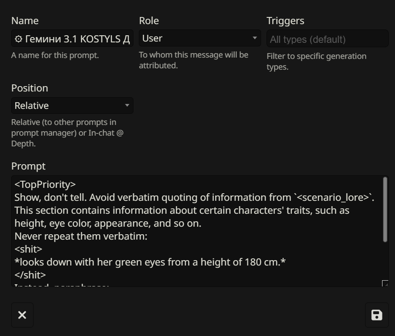Viewport: 395px width, 336px height.
Task: Click the arrow on the Position combo box
Action: [127, 106]
